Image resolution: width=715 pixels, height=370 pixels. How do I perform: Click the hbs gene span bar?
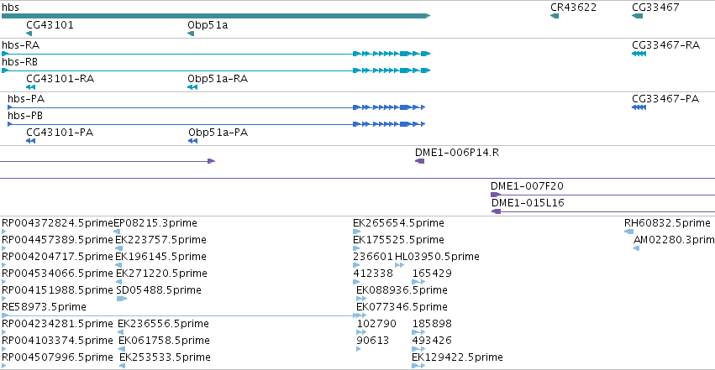click(x=216, y=16)
